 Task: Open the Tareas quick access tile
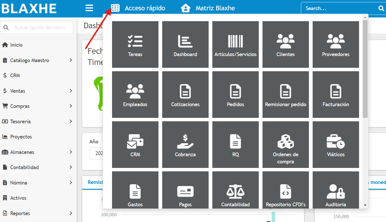click(135, 44)
